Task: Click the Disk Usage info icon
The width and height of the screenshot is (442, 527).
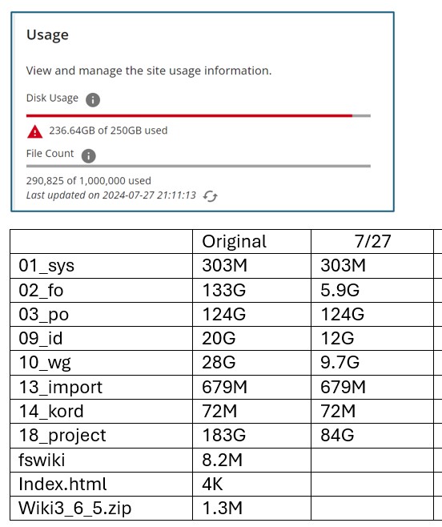Action: tap(93, 100)
